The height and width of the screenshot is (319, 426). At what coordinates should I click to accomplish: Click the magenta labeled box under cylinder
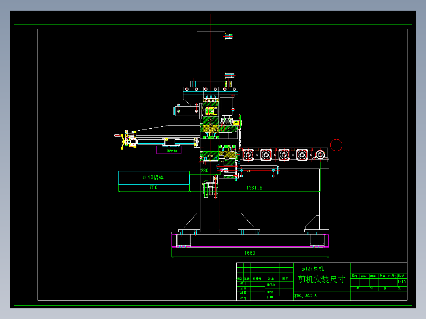coord(169,150)
